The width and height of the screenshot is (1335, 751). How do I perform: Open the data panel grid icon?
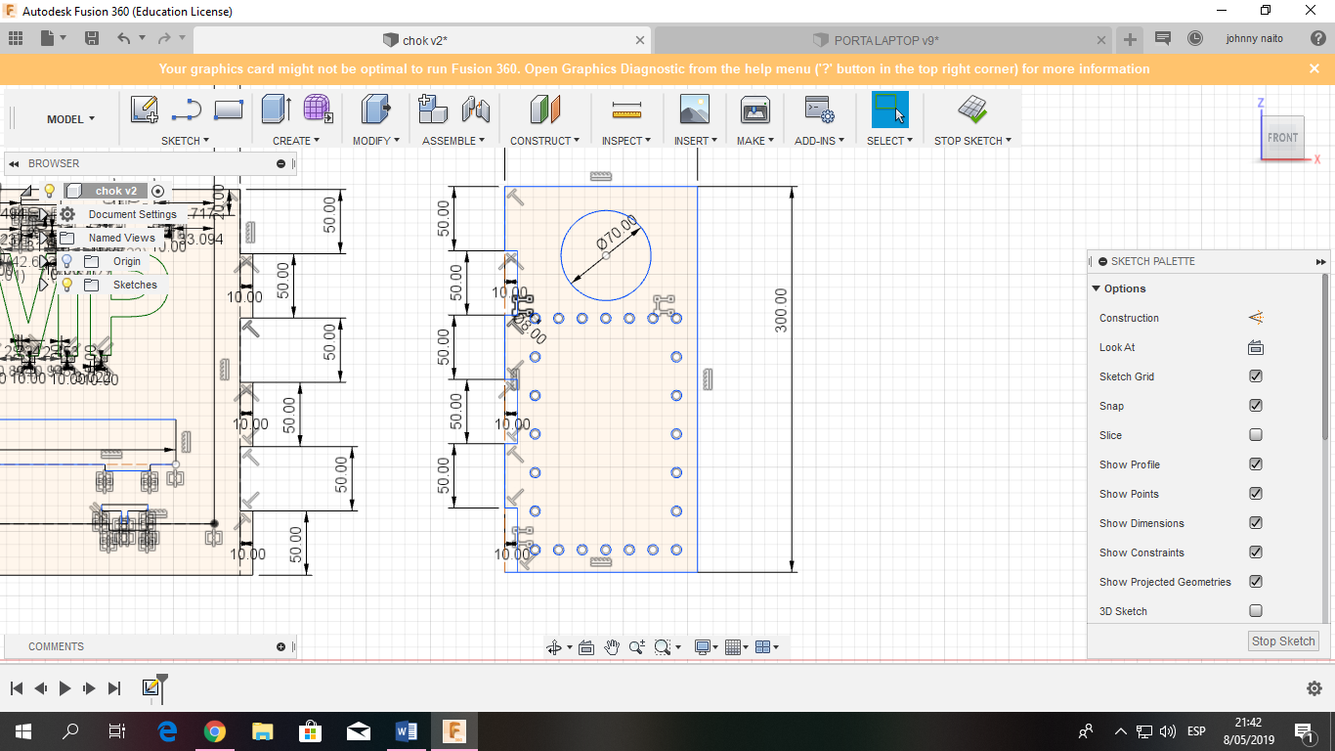(x=15, y=39)
